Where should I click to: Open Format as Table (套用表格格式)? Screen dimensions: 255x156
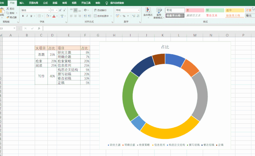159,13
